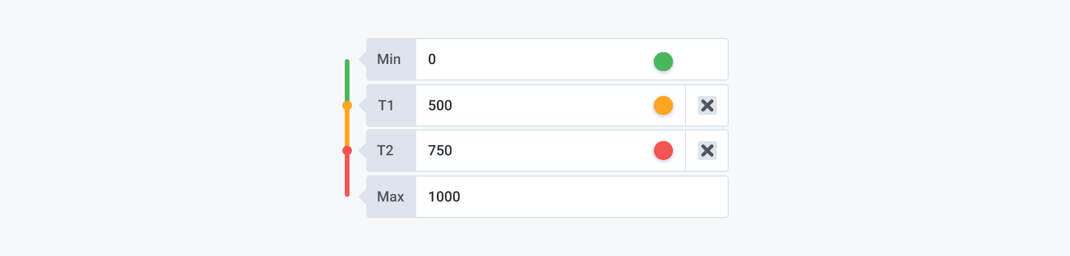Click the red segment of the vertical bar
1070x256 pixels.
pyautogui.click(x=347, y=175)
